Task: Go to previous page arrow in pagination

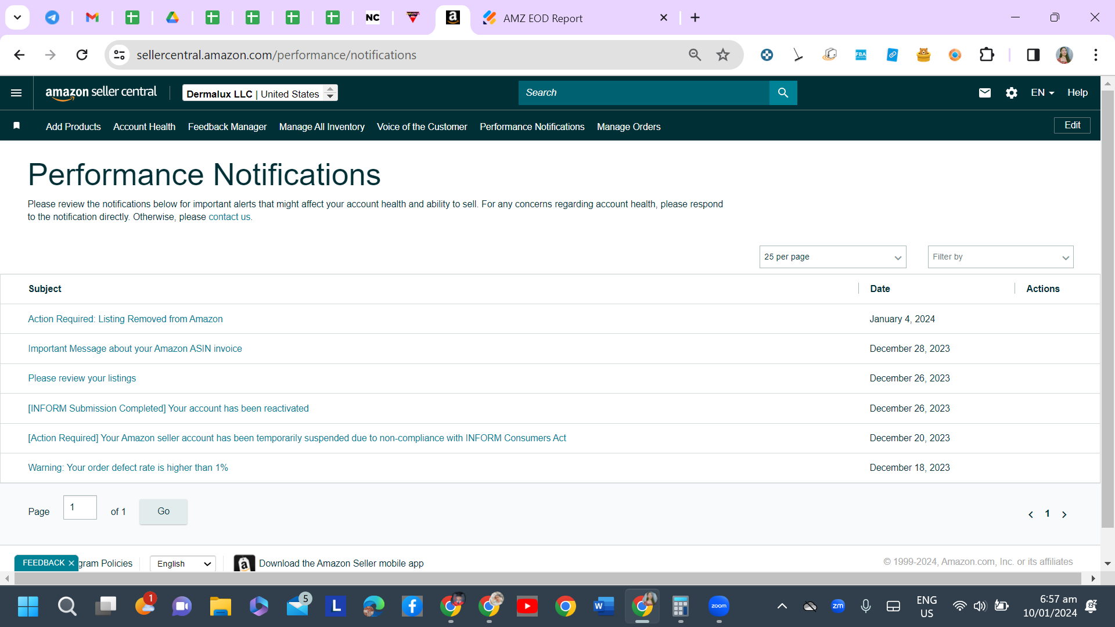Action: pyautogui.click(x=1031, y=514)
